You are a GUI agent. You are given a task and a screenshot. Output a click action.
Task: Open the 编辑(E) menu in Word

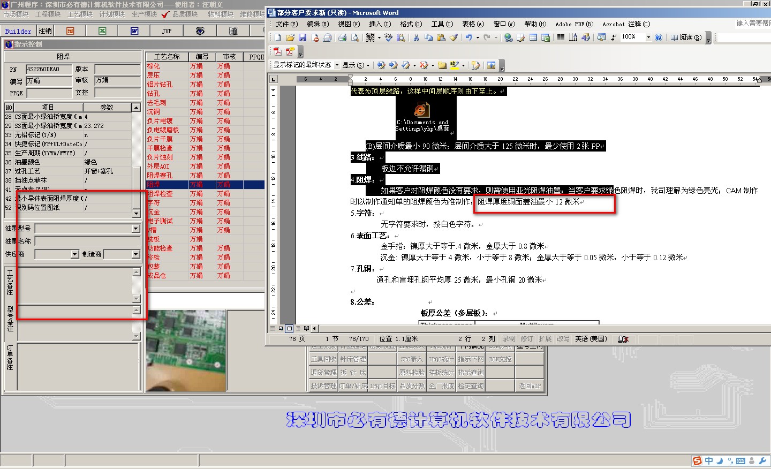point(318,24)
